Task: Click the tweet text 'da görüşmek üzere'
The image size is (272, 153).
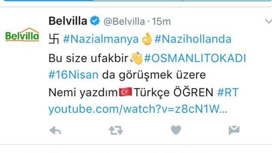Action: pyautogui.click(x=154, y=75)
